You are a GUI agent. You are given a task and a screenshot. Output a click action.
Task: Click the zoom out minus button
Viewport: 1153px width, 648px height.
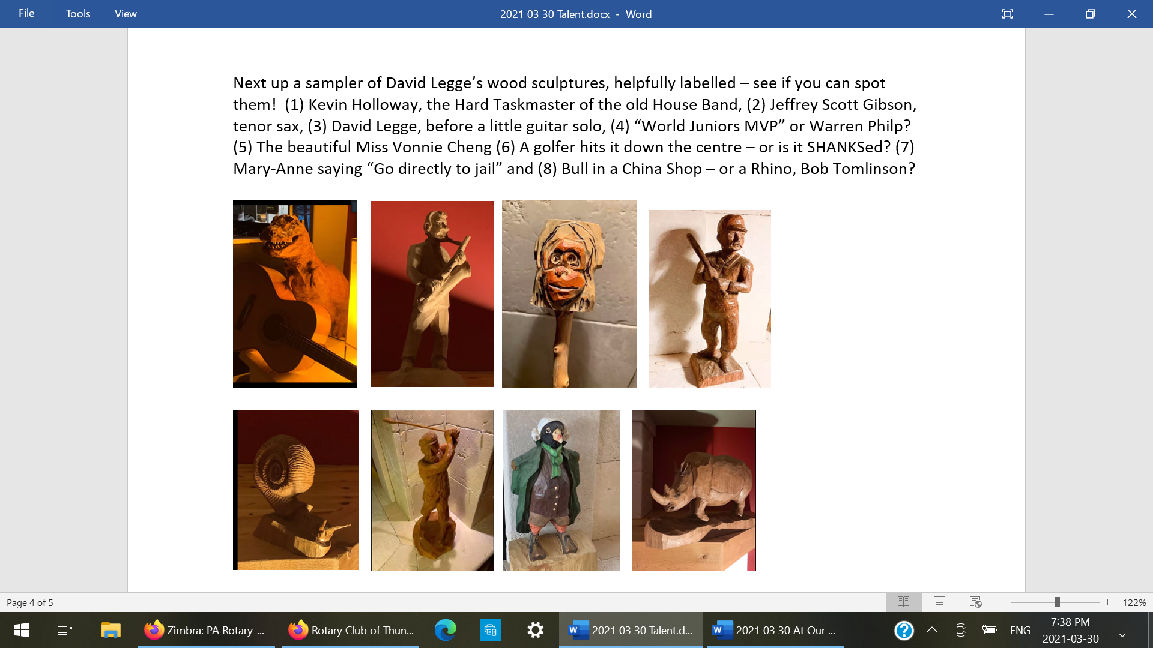tap(1002, 602)
